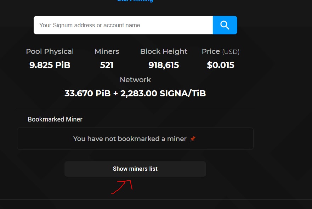This screenshot has width=312, height=209.
Task: Click the 918,615 block height number
Action: [164, 65]
